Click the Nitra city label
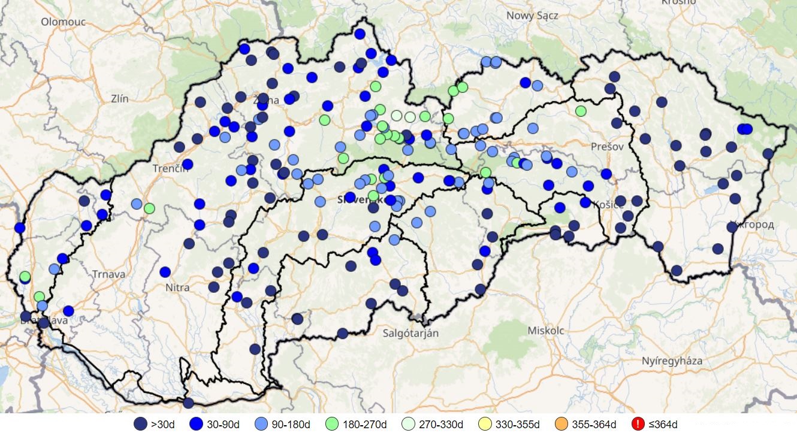 pyautogui.click(x=177, y=287)
